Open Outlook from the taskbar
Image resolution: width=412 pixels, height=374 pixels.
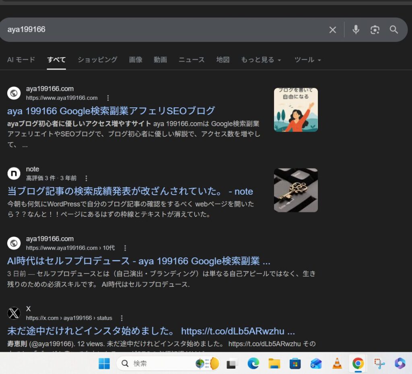click(316, 364)
